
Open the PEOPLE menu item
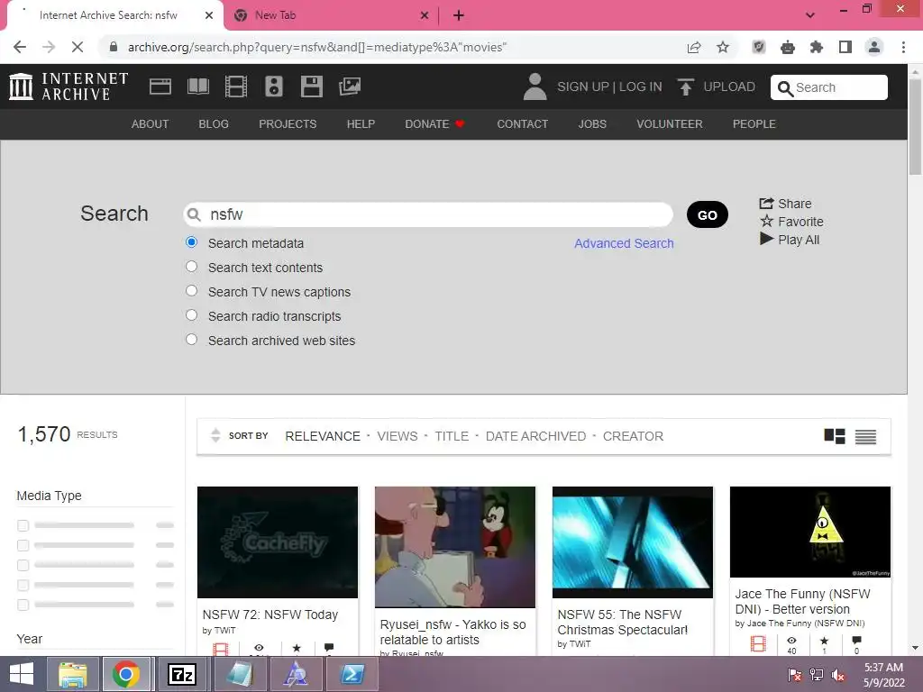(754, 124)
